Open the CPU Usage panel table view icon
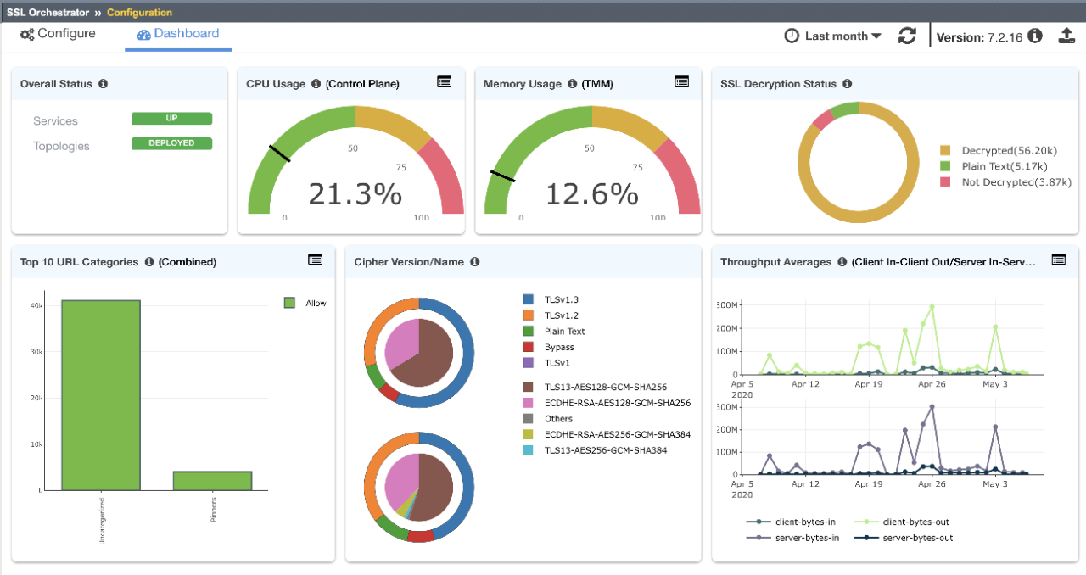The image size is (1086, 575). point(445,81)
